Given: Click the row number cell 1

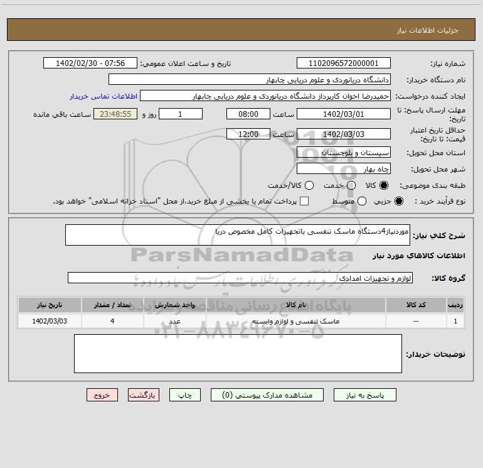Looking at the screenshot, I should click(455, 321).
